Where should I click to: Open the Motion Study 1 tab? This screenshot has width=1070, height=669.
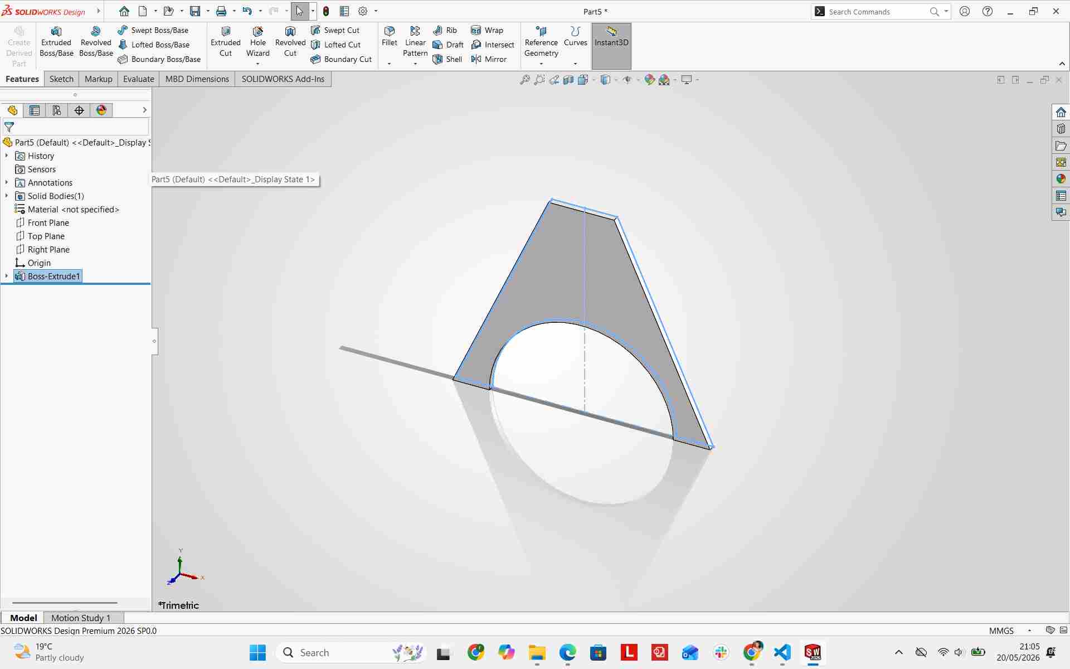(x=81, y=618)
